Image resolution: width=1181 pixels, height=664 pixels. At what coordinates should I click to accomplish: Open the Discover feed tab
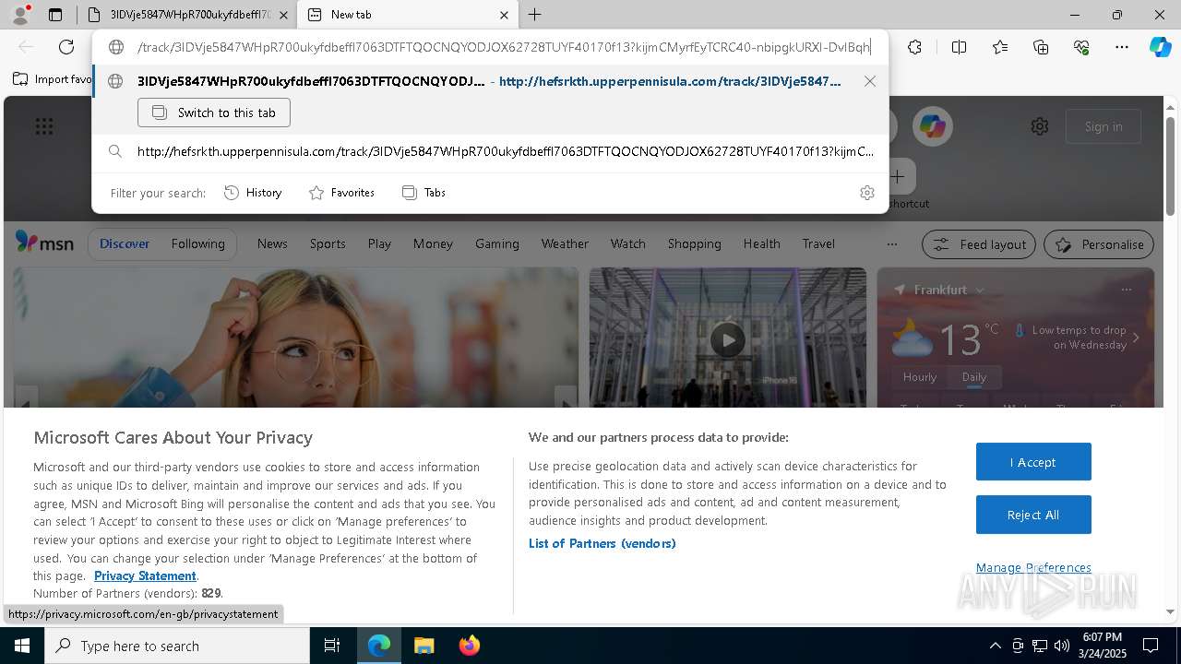(125, 243)
